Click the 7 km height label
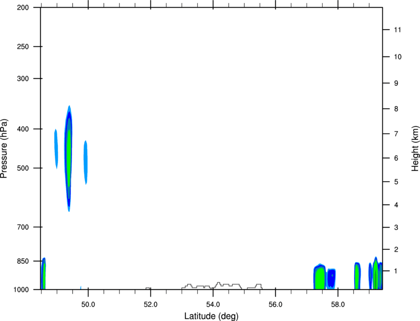This screenshot has width=420, height=321. [396, 134]
